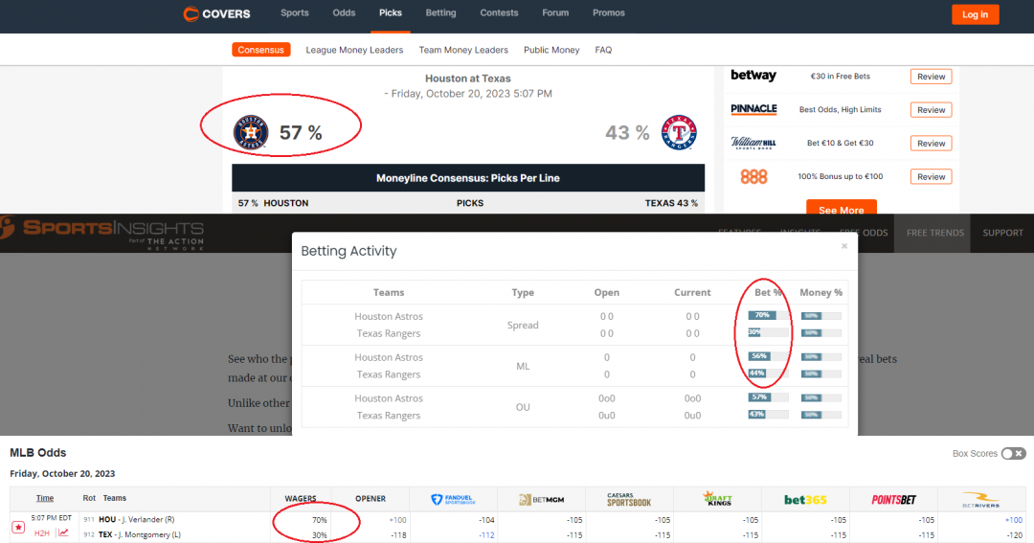Open the Picks menu in Covers header
1034x543 pixels.
[x=391, y=12]
